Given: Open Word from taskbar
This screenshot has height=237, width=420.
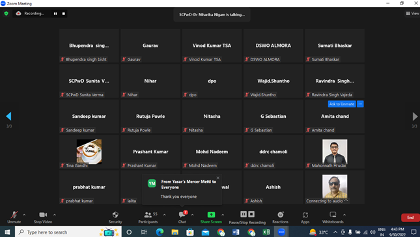Looking at the screenshot, I should pyautogui.click(x=236, y=232).
